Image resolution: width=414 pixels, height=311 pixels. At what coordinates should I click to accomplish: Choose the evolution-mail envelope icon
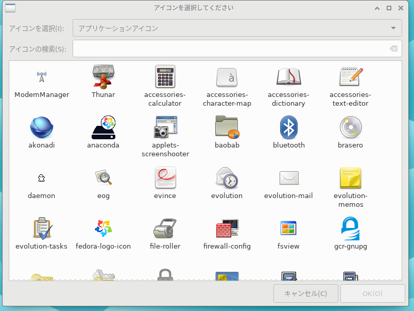(x=289, y=178)
